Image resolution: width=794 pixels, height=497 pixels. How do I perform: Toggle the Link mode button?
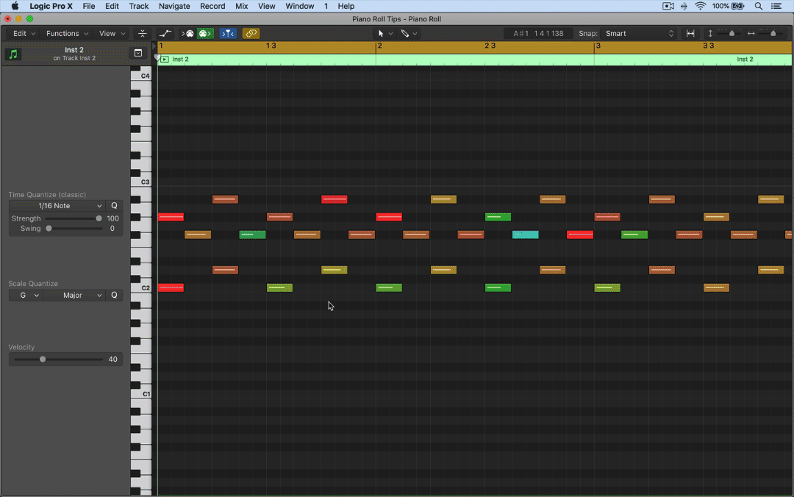click(251, 34)
